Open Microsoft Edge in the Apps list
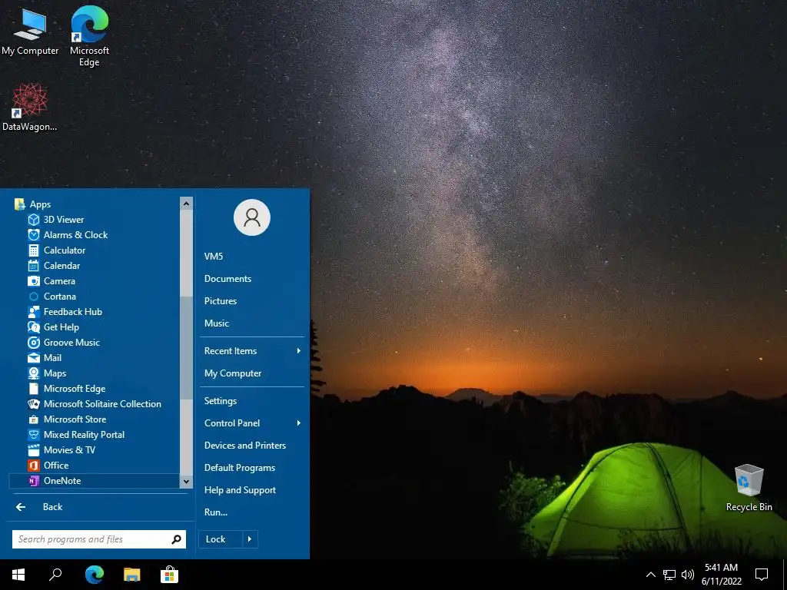This screenshot has height=590, width=787. click(95, 388)
